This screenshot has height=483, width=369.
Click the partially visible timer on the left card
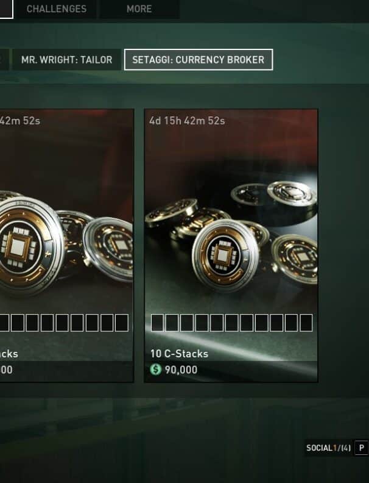pyautogui.click(x=20, y=121)
